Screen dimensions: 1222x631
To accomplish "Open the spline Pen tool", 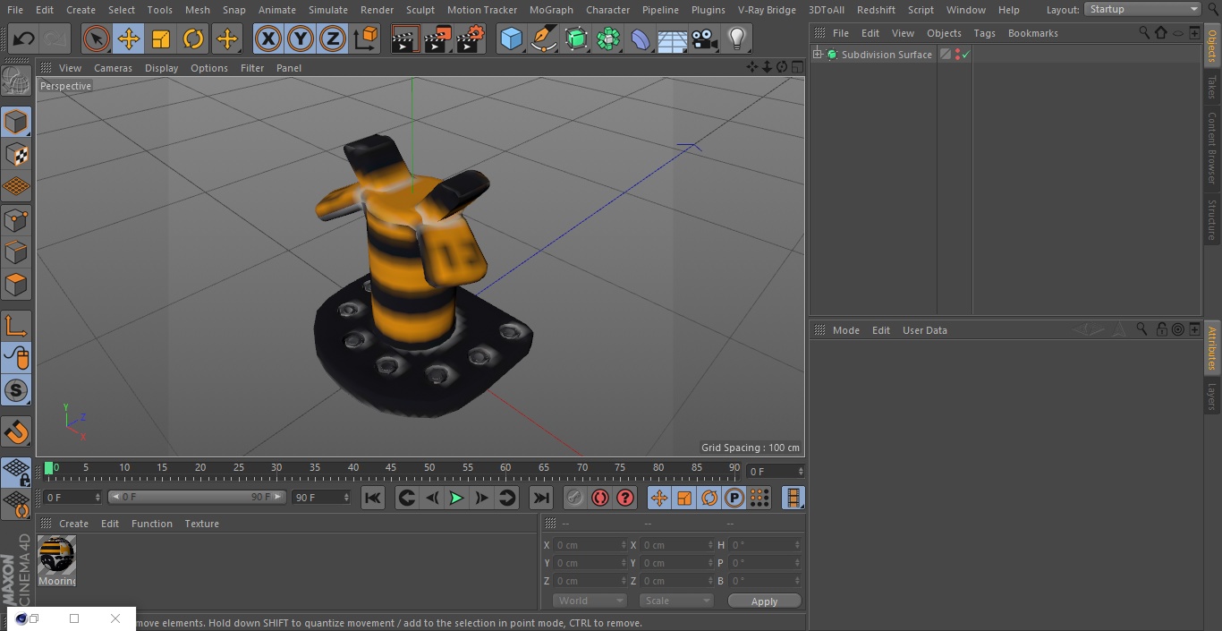I will (x=543, y=38).
